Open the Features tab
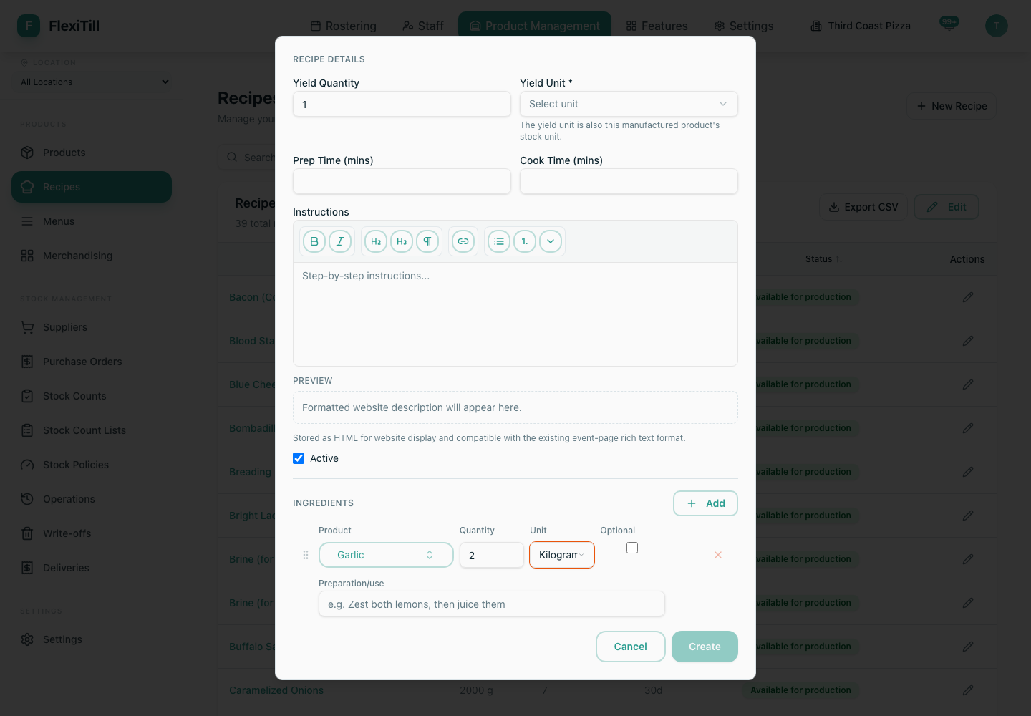The height and width of the screenshot is (716, 1031). (x=657, y=26)
